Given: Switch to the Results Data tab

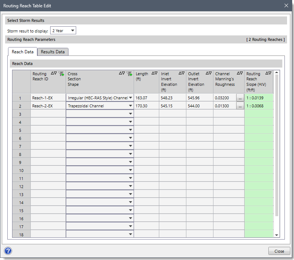Looking at the screenshot, I should (53, 52).
